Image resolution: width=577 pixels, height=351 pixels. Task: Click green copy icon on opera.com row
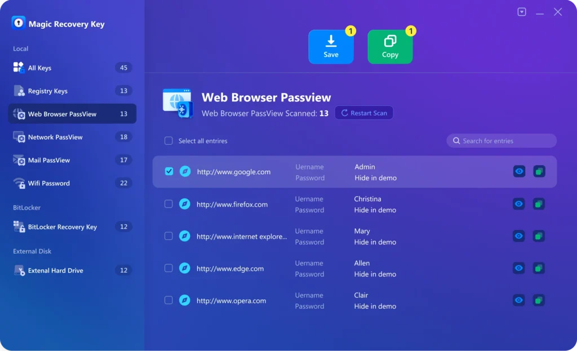click(539, 300)
